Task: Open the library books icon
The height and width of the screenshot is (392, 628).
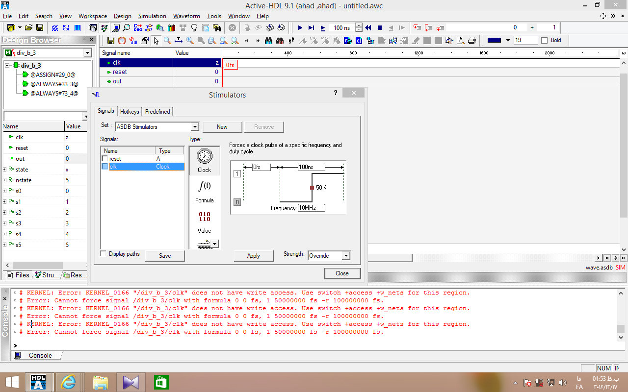Action: pyautogui.click(x=171, y=28)
